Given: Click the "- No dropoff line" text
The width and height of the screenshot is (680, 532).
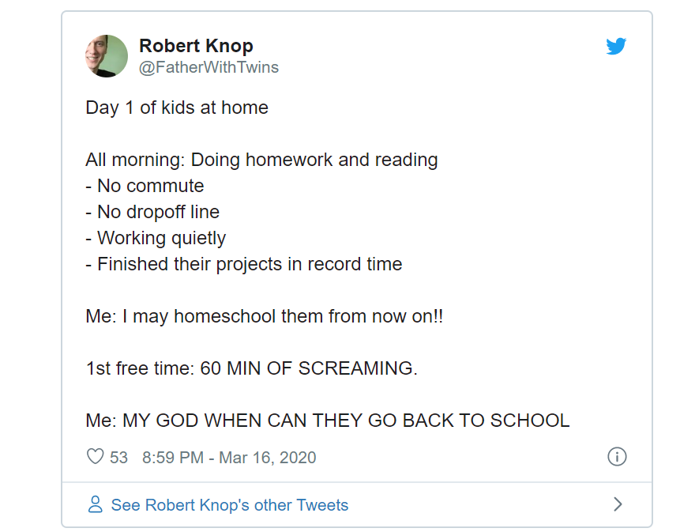Looking at the screenshot, I should click(x=152, y=212).
